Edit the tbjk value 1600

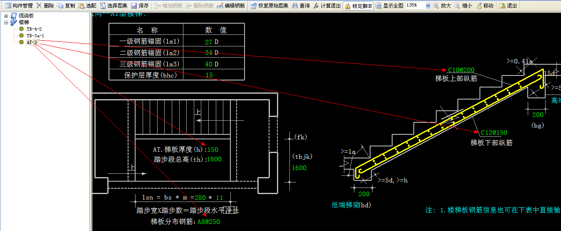(299, 168)
